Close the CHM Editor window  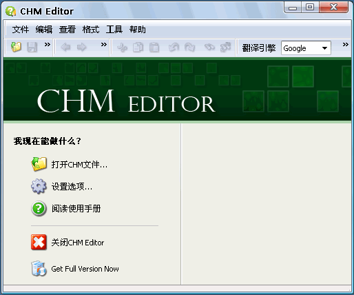(333, 8)
